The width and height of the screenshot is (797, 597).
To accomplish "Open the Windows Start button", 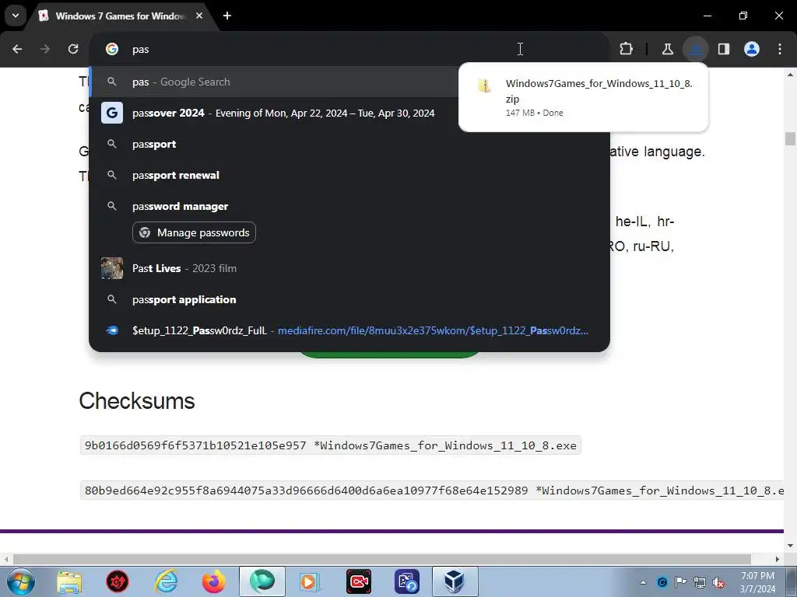I will [x=21, y=581].
